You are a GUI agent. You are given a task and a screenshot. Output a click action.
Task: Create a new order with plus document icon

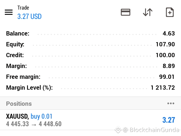170,12
